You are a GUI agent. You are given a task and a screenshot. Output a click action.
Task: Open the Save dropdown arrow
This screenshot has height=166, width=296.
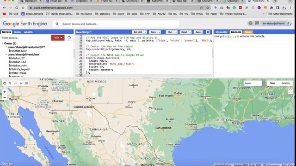pos(159,32)
